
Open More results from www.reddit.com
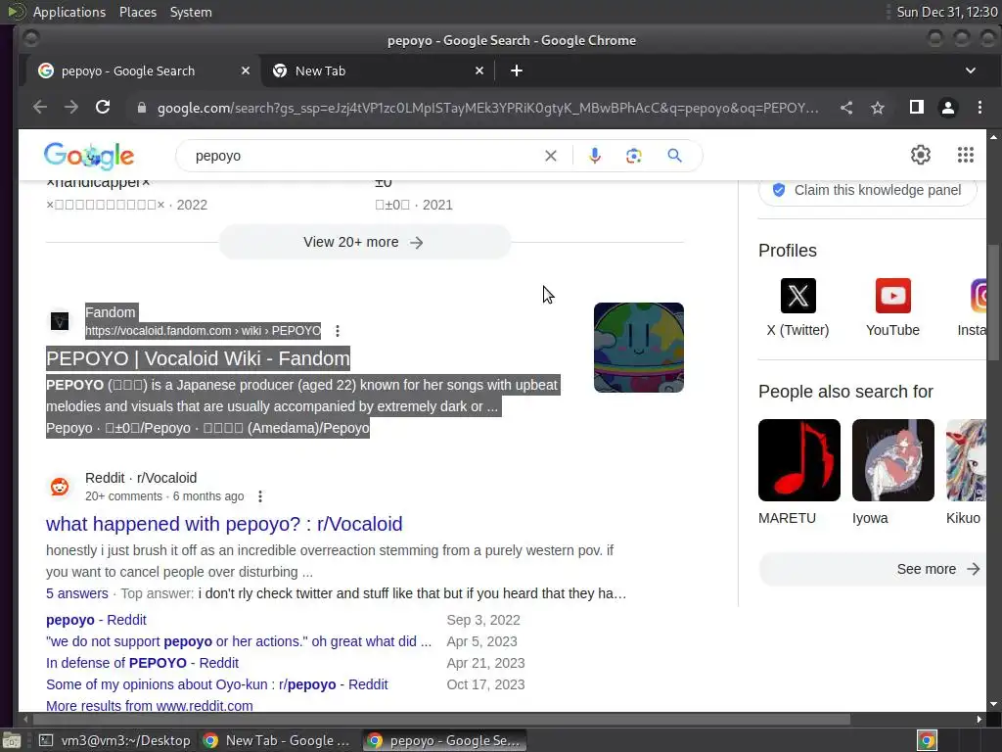click(x=150, y=706)
